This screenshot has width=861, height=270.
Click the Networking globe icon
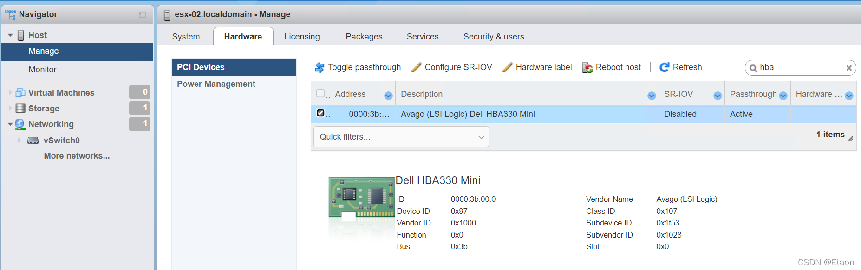pos(20,124)
